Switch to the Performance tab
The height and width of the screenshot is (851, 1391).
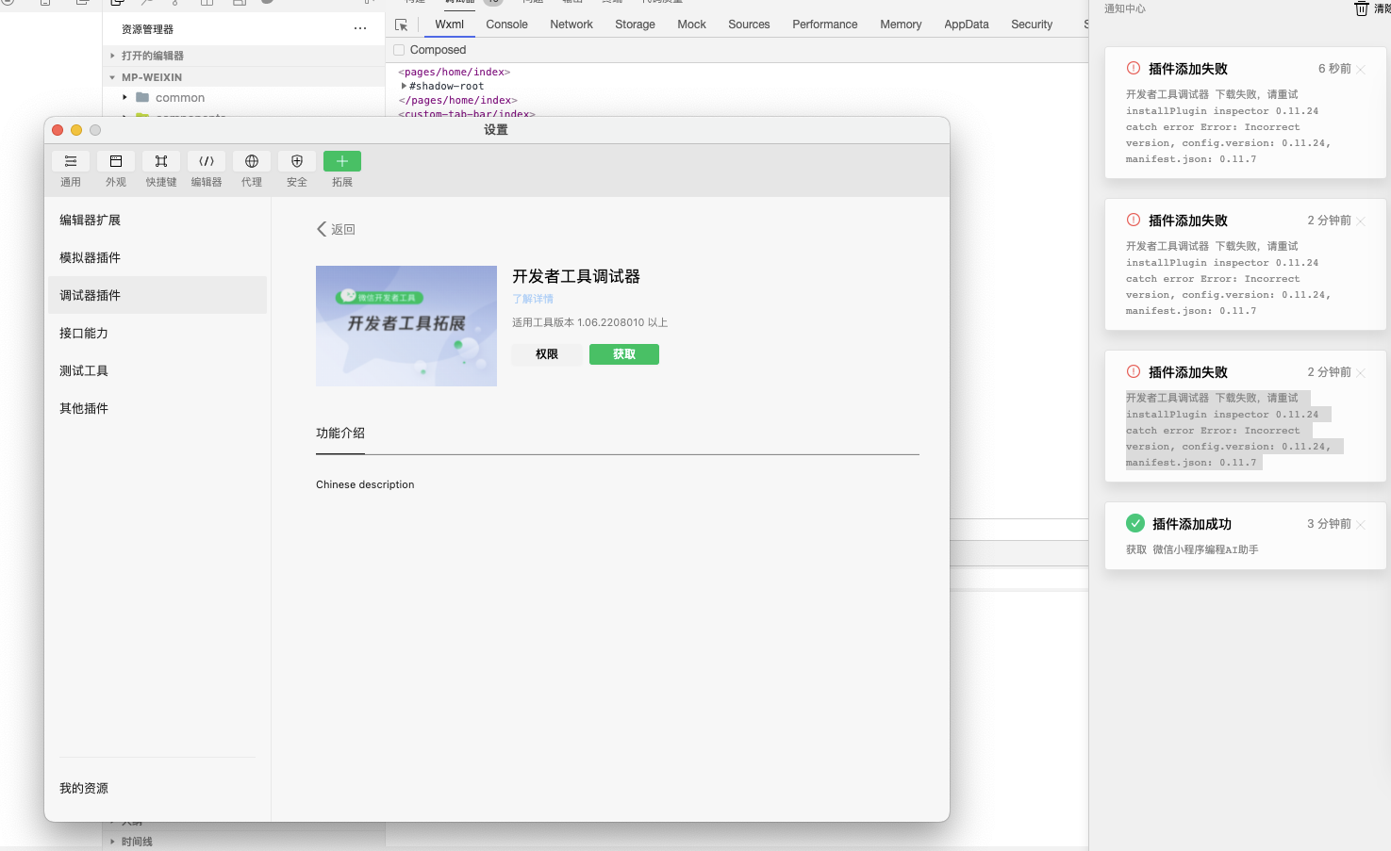[825, 25]
